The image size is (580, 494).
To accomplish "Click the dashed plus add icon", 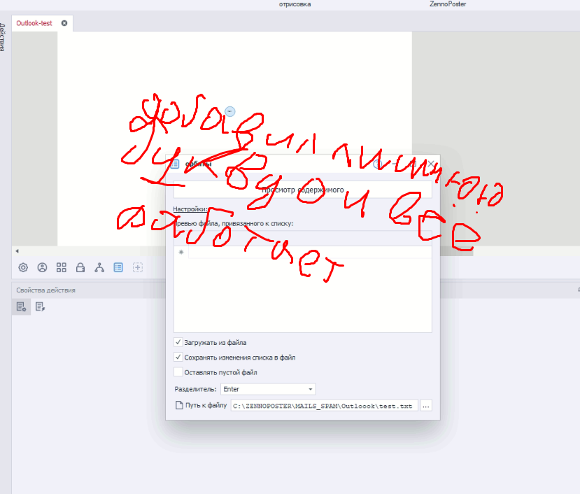I will 138,267.
